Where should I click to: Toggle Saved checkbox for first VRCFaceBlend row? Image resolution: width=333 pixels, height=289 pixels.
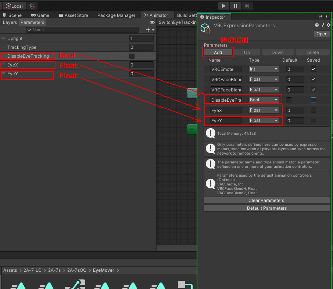point(313,79)
